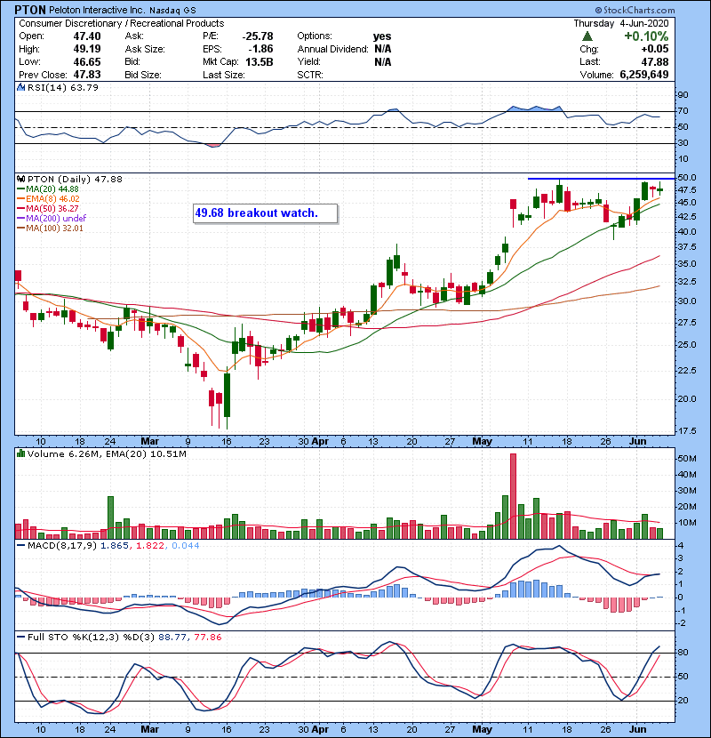Click the Open value 47.40
Screen dimensions: 711x738
(x=87, y=36)
